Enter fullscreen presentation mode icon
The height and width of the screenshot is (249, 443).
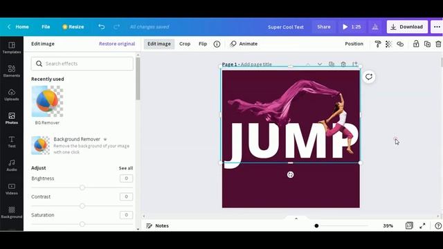(x=422, y=225)
